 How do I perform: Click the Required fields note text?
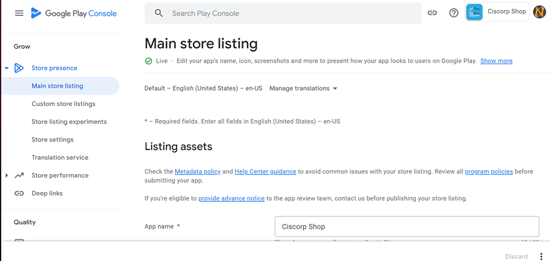[243, 122]
